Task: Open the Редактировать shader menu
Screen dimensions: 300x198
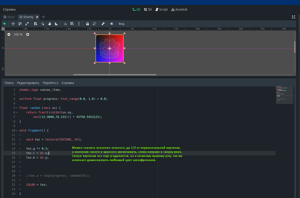Action: (28, 83)
